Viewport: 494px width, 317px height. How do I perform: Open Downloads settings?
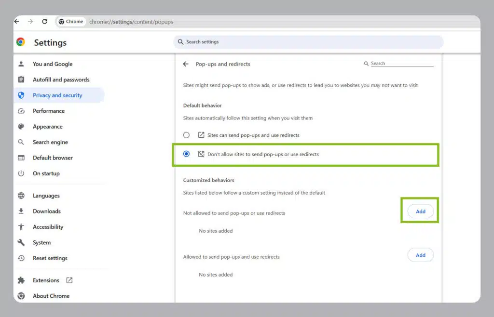point(47,211)
